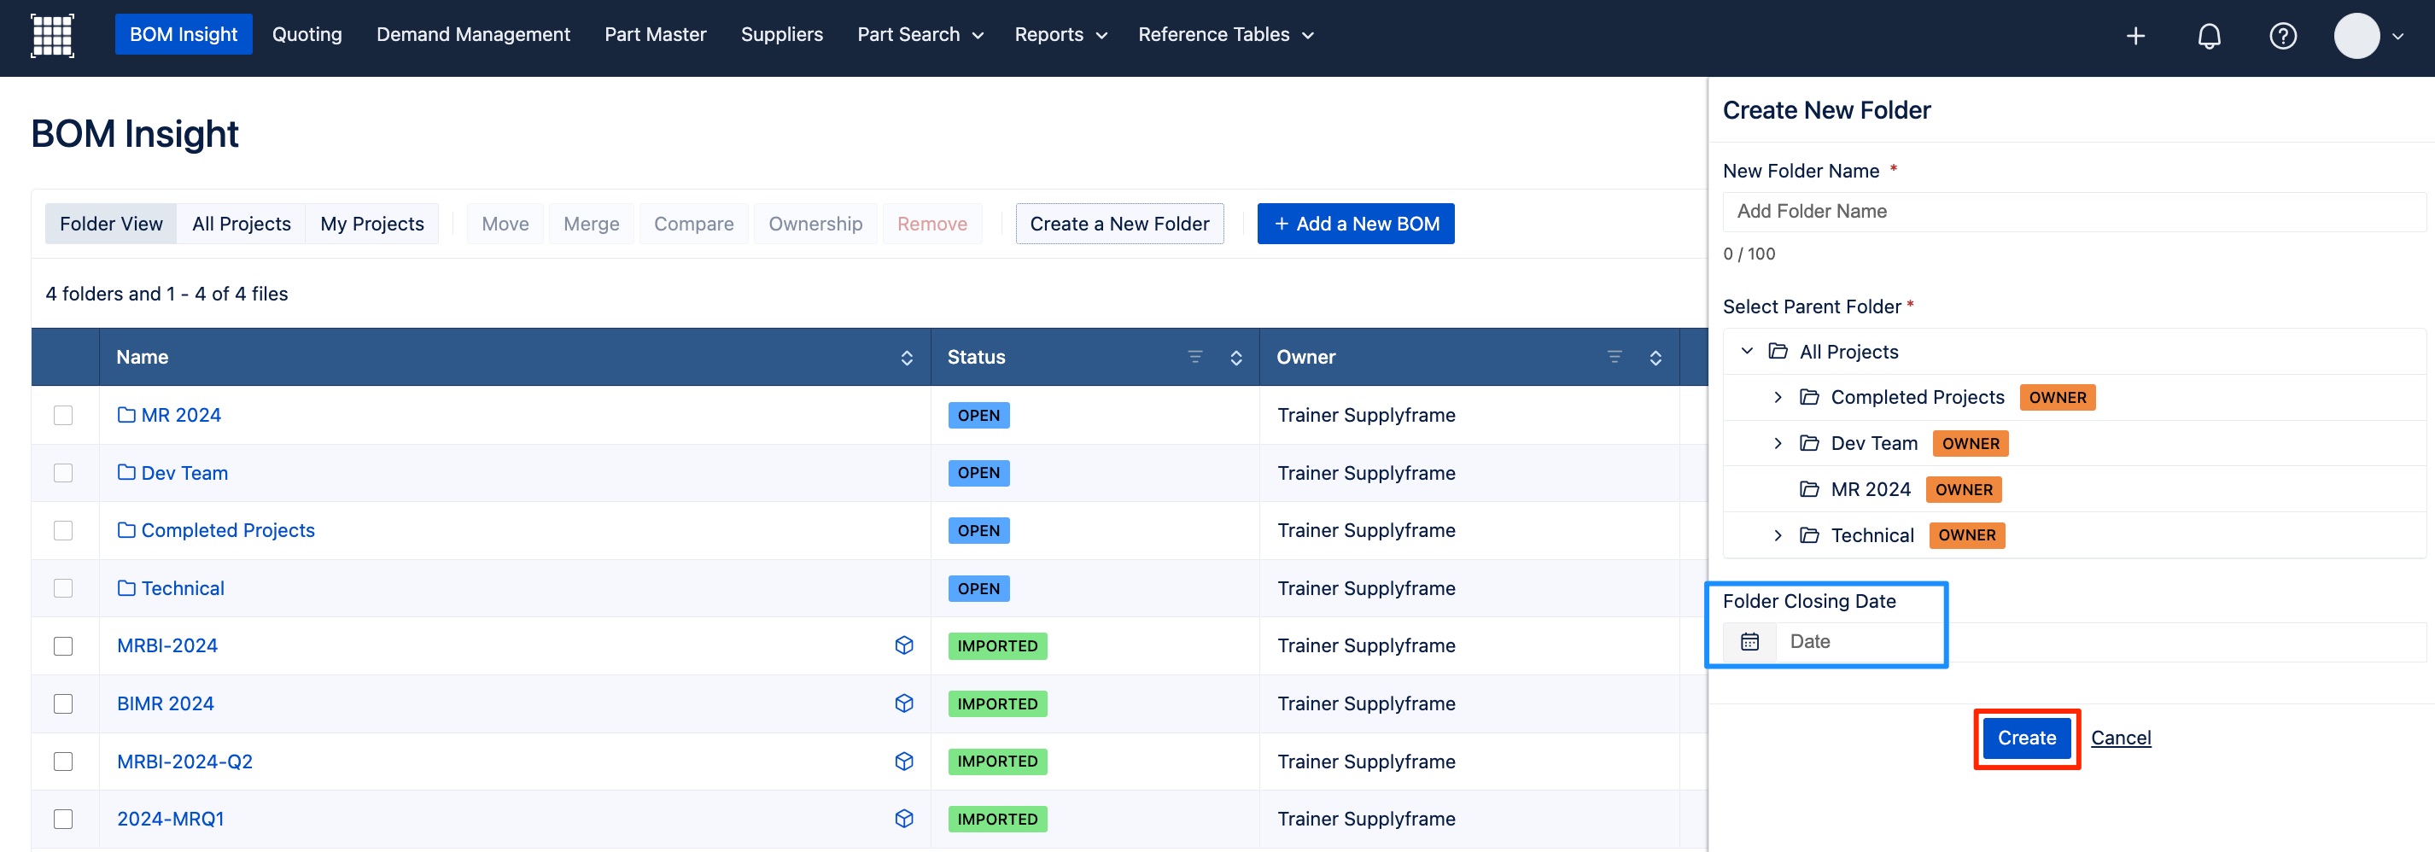Switch to My Projects tab

click(x=372, y=225)
